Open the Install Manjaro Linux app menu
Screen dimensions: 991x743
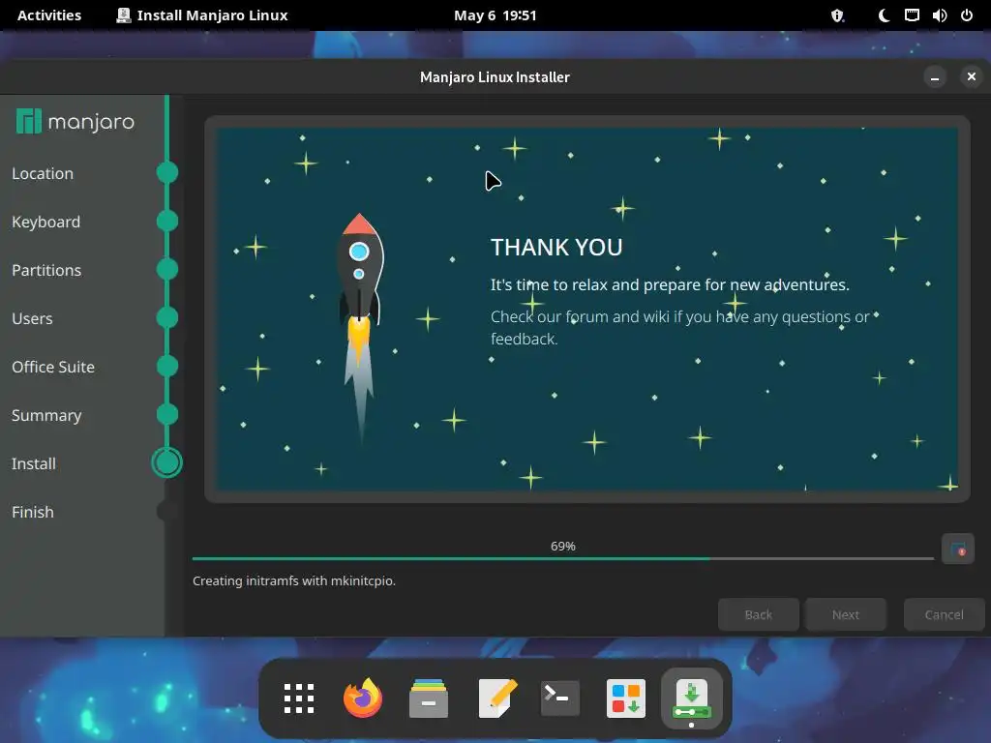pos(202,15)
